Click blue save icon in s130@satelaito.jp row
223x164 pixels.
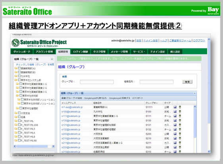click(x=175, y=121)
